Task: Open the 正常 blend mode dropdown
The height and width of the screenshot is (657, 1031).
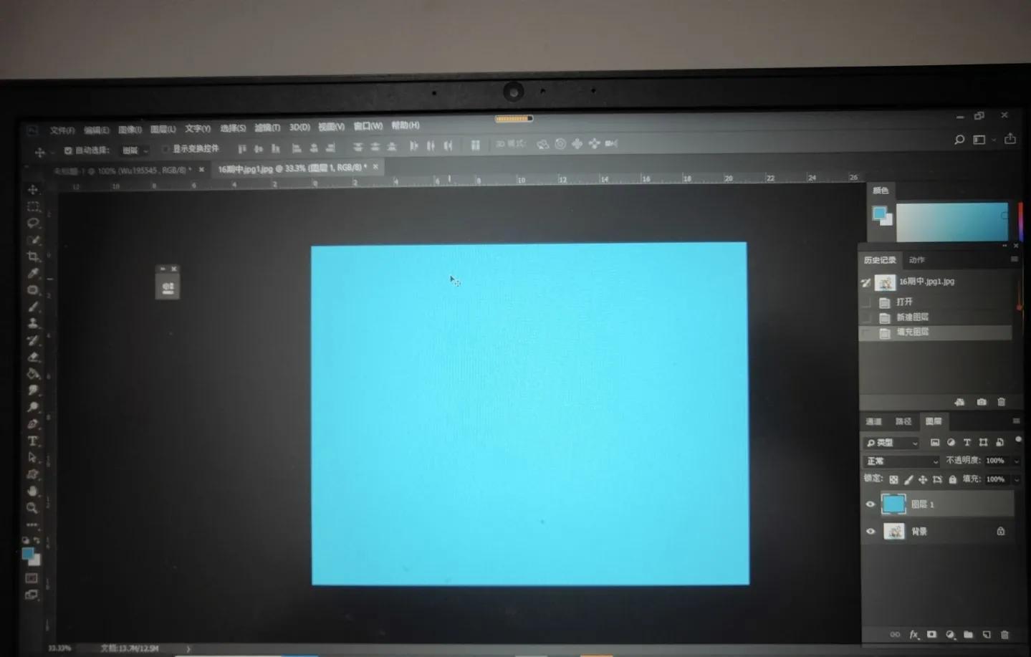Action: coord(901,461)
